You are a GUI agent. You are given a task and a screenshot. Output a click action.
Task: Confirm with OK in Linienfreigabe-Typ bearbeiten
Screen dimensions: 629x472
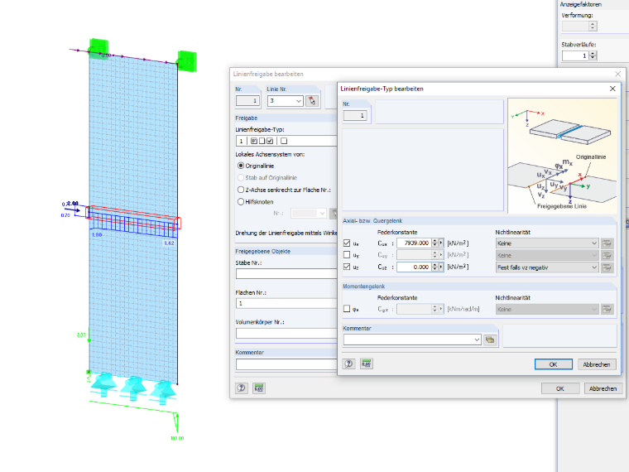553,364
